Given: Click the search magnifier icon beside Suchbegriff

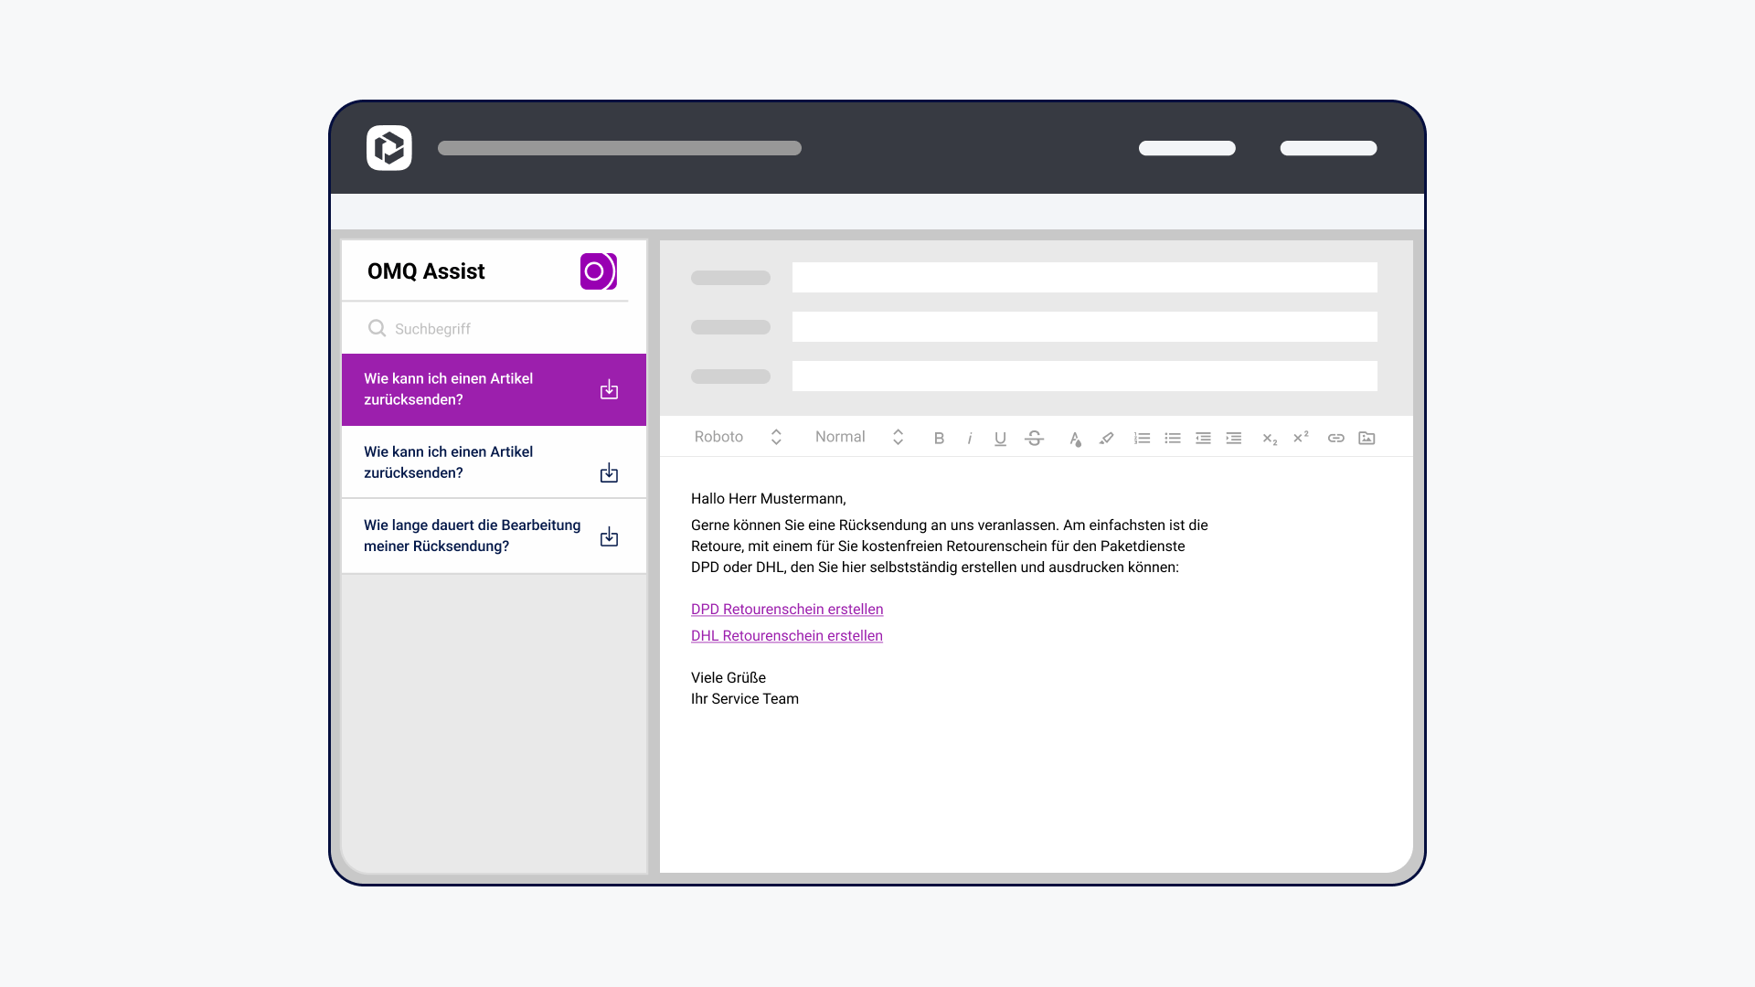Looking at the screenshot, I should tap(377, 328).
